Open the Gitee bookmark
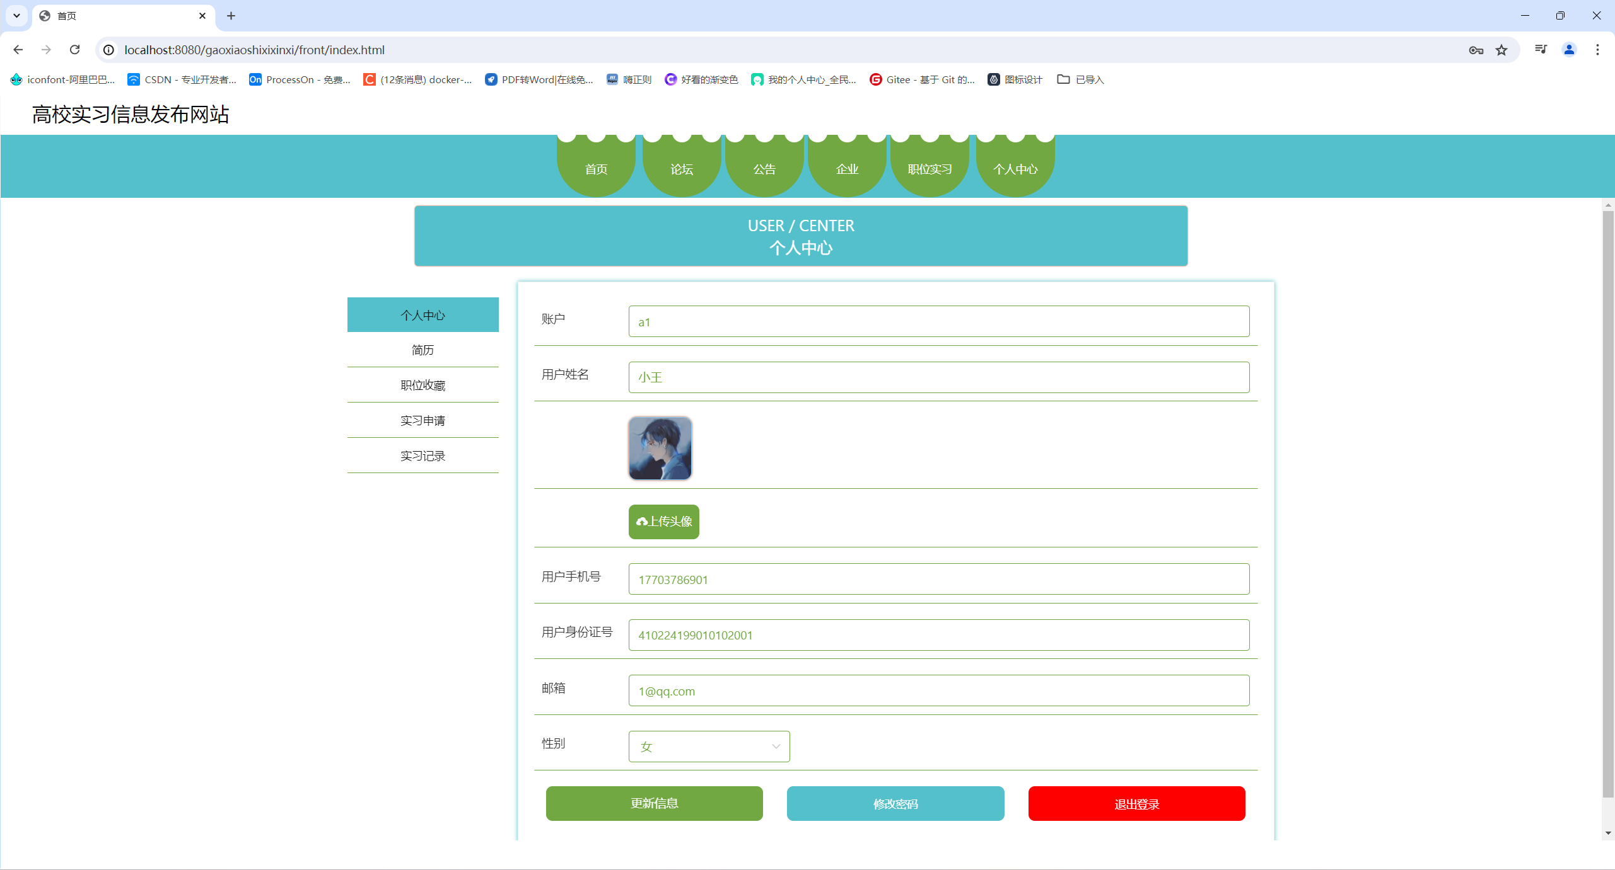This screenshot has height=870, width=1615. tap(921, 79)
